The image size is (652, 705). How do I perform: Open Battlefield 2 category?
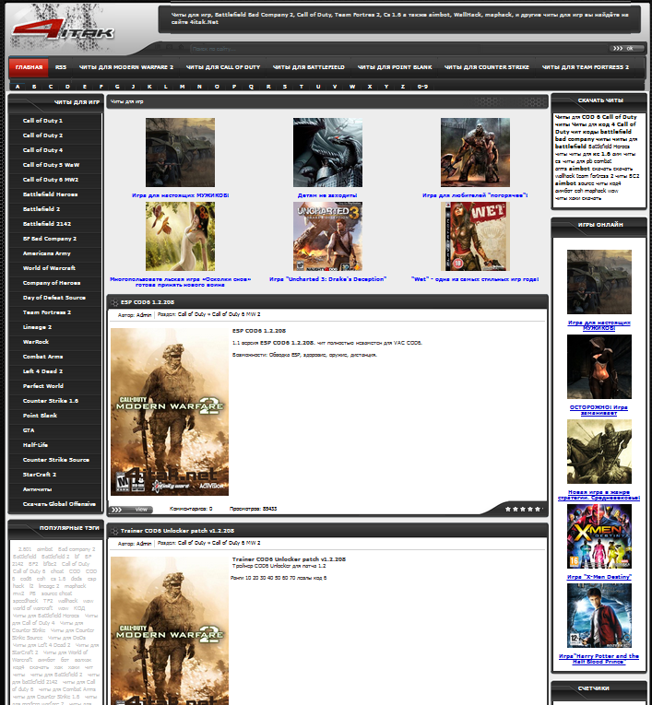(x=54, y=209)
